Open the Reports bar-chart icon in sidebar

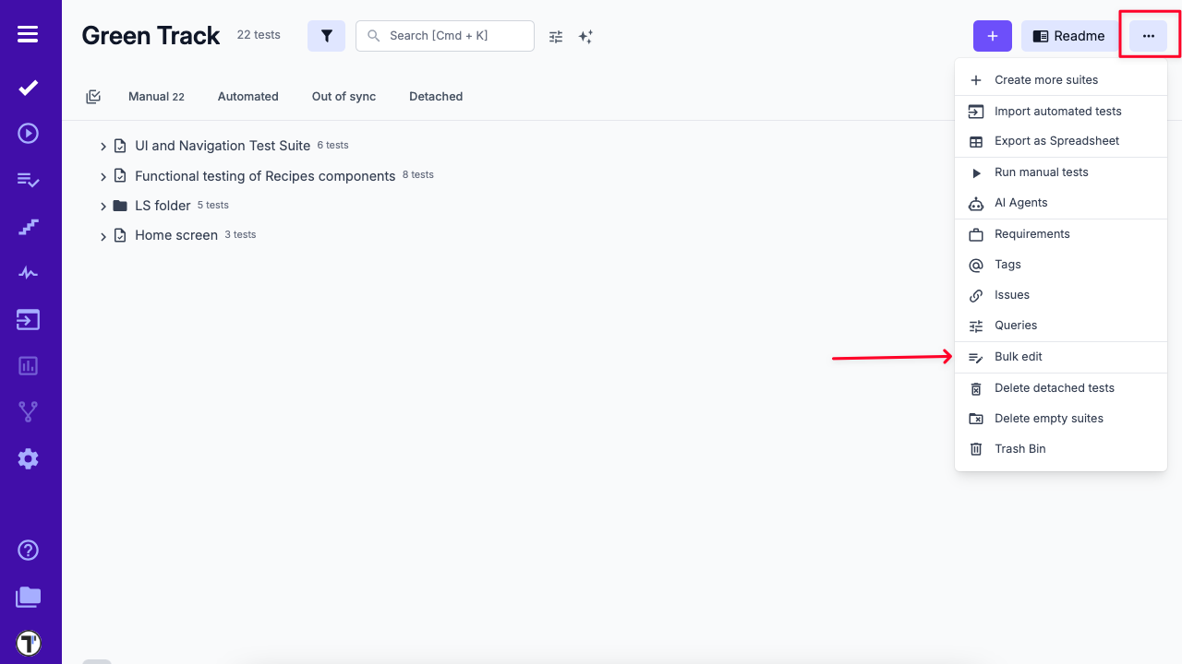pos(28,365)
